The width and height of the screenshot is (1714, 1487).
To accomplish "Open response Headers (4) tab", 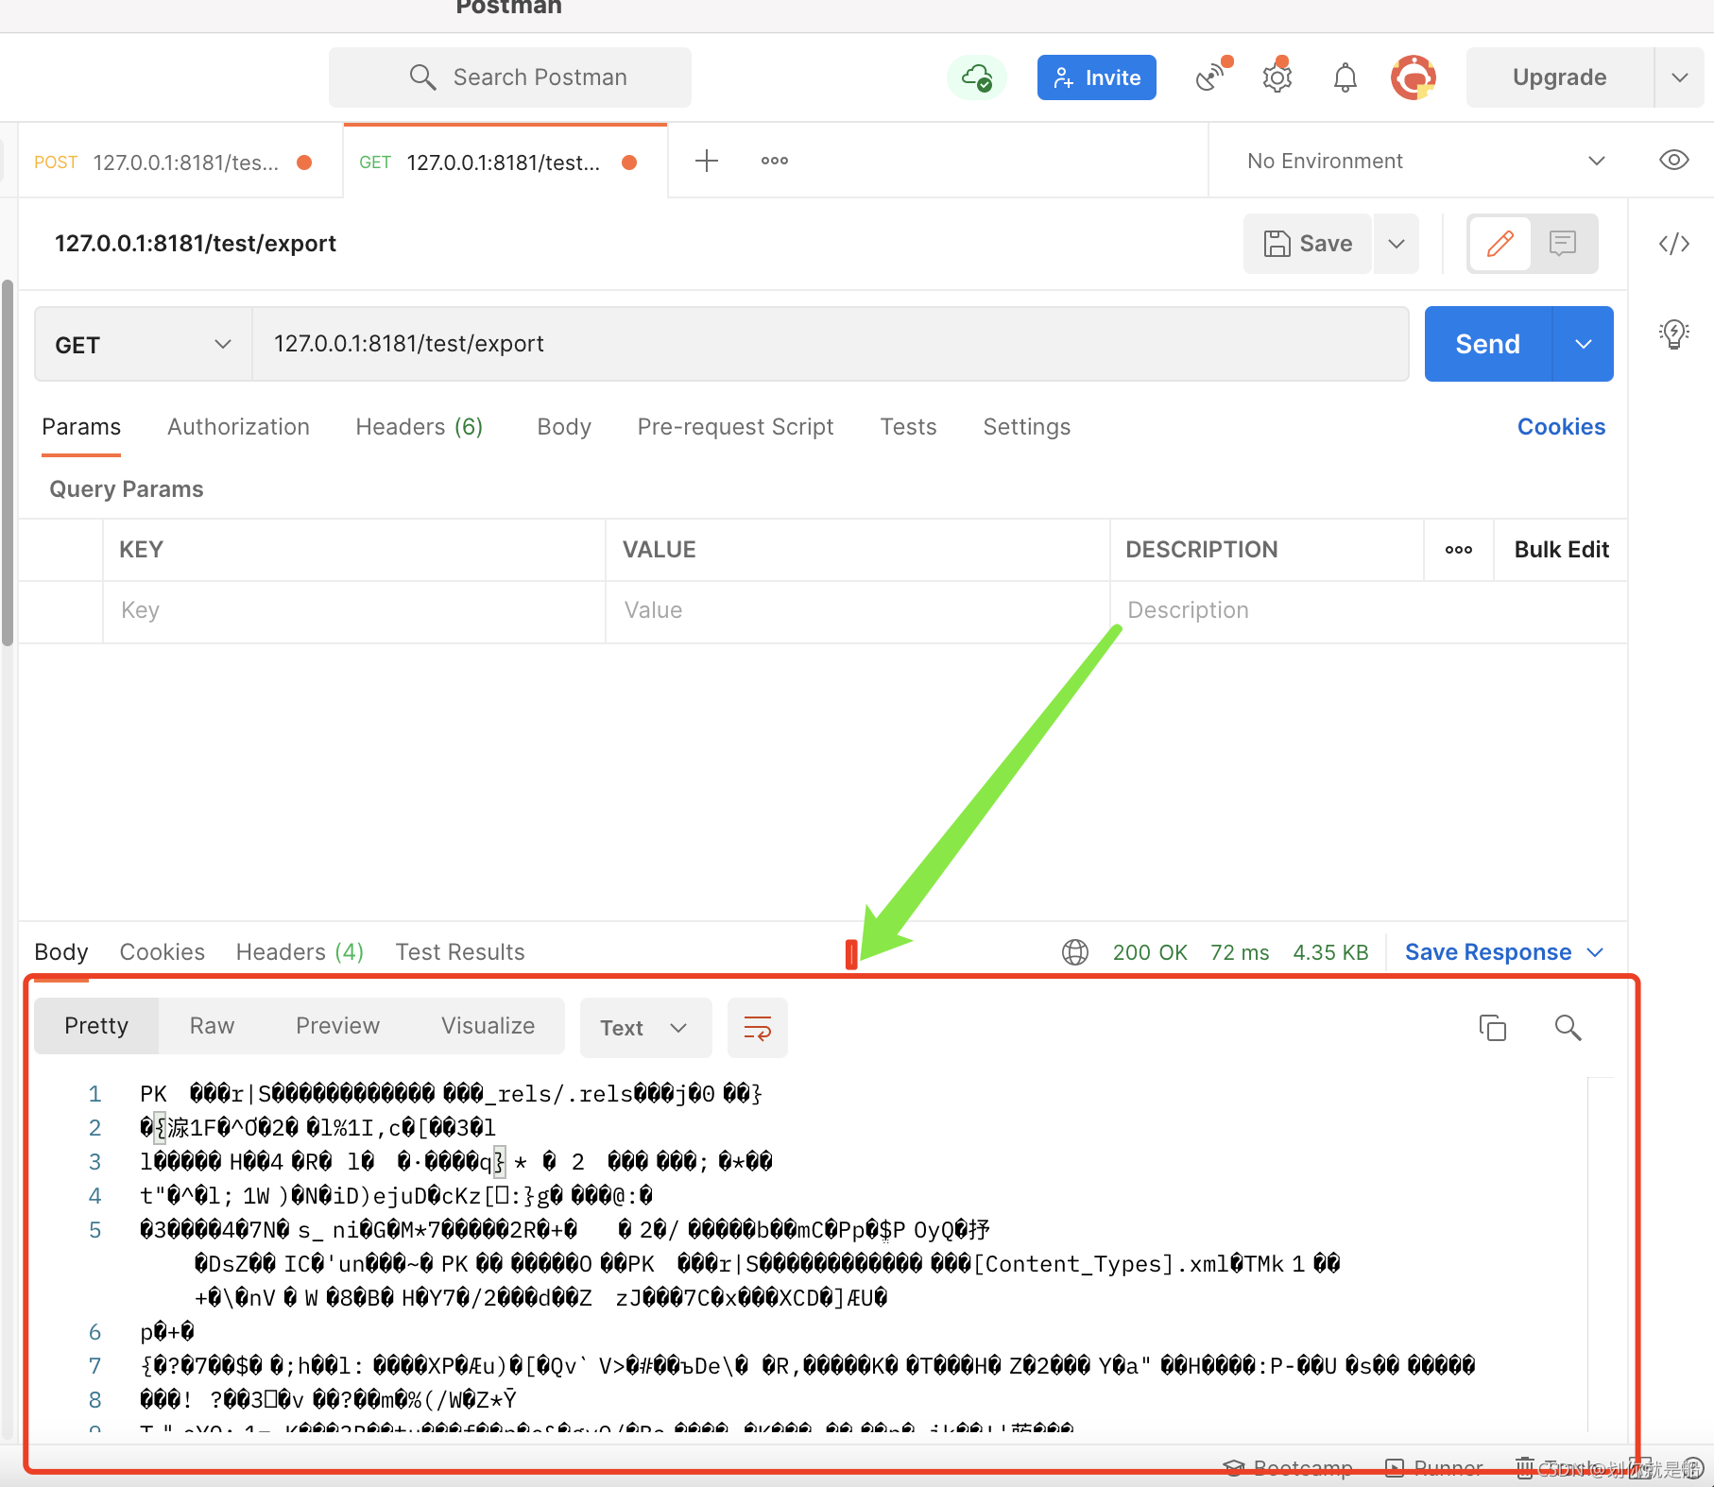I will click(x=300, y=952).
